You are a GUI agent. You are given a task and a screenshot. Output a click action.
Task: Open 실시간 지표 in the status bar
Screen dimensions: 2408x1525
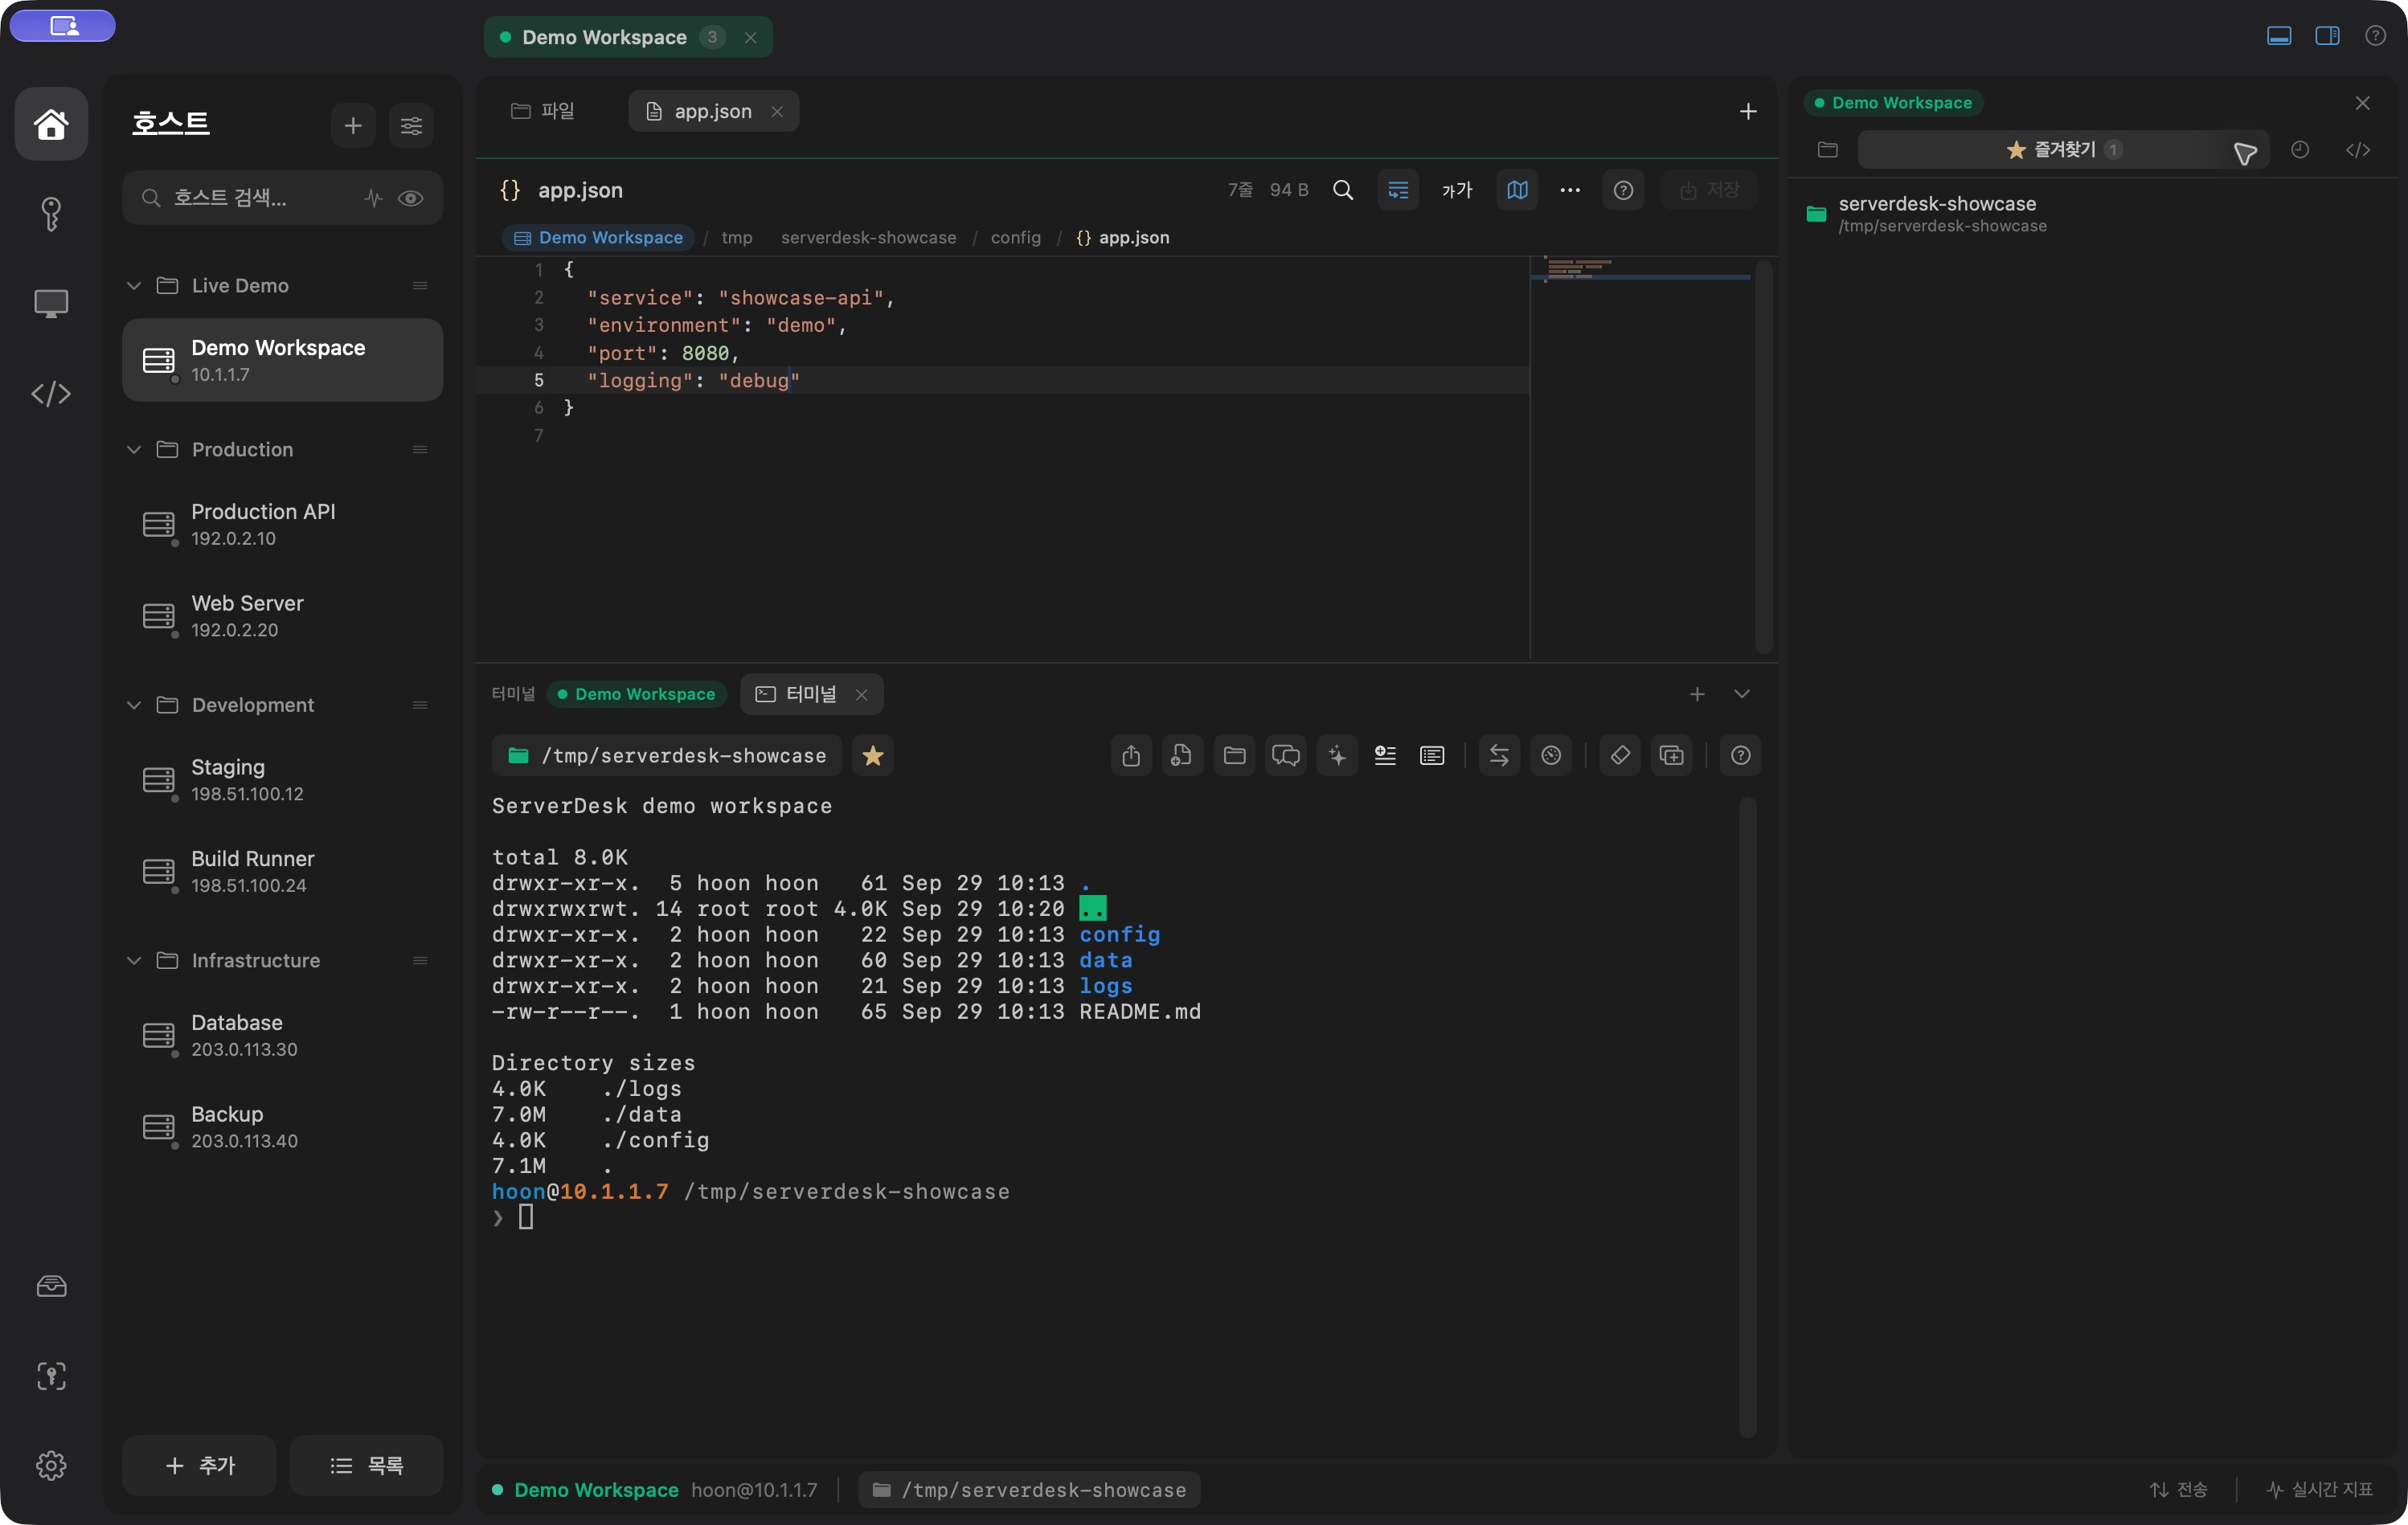tap(2320, 1490)
